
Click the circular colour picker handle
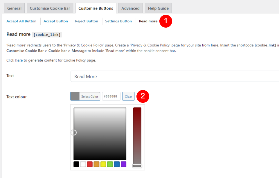pyautogui.click(x=74, y=133)
